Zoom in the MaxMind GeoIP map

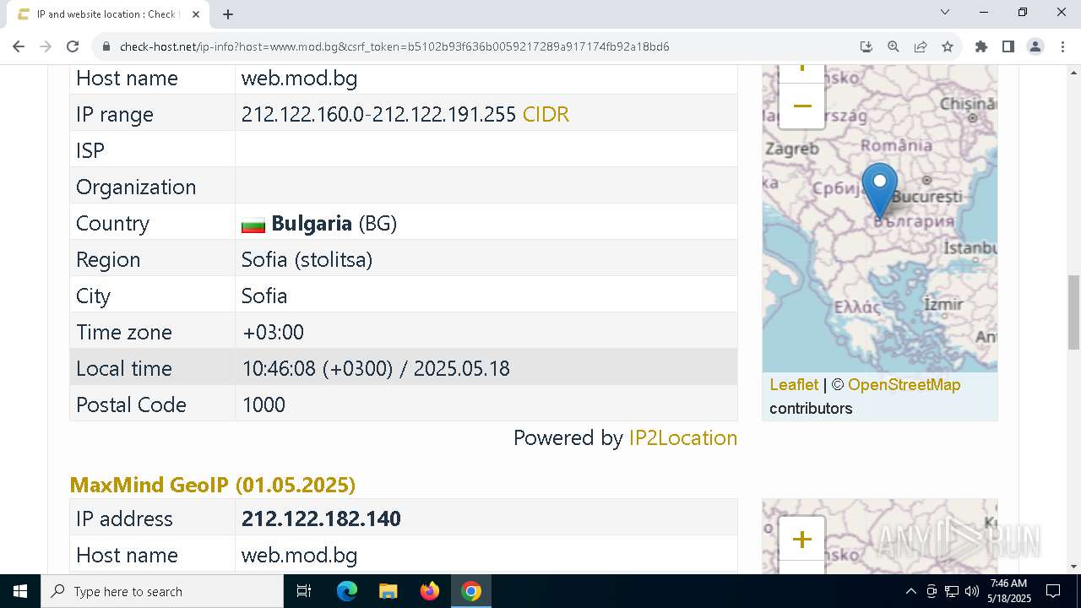[x=801, y=539]
